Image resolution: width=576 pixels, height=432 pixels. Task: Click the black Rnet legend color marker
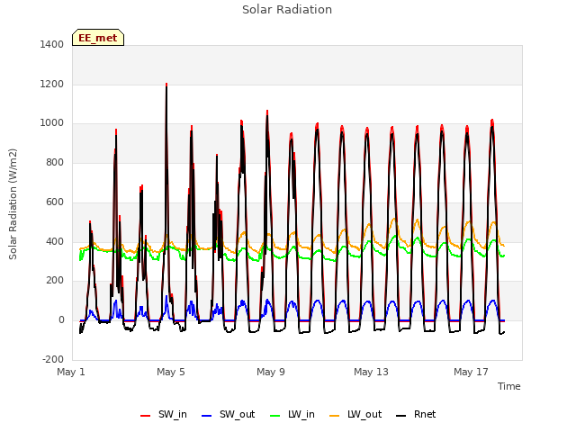pyautogui.click(x=401, y=416)
